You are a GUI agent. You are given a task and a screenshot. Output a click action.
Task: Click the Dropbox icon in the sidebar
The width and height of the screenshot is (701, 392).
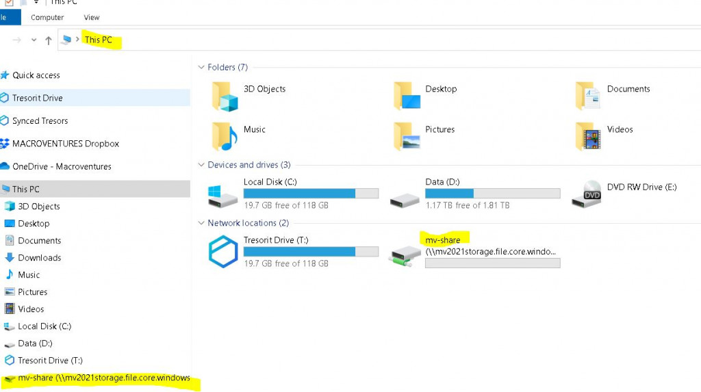coord(5,143)
